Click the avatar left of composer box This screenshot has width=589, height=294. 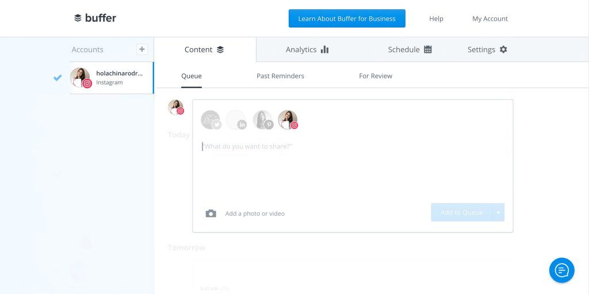tap(176, 107)
